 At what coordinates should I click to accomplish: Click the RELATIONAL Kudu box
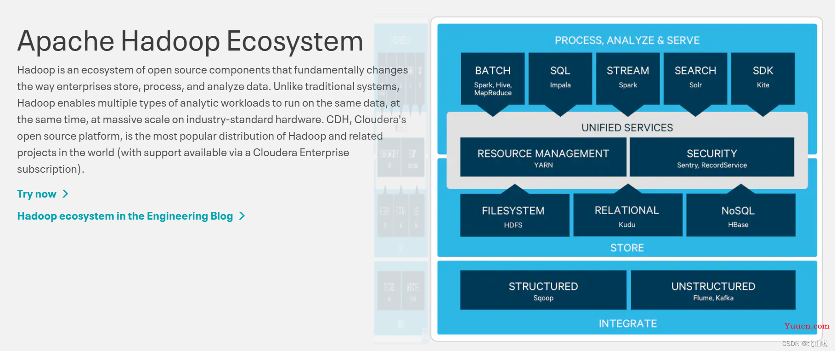(x=628, y=215)
